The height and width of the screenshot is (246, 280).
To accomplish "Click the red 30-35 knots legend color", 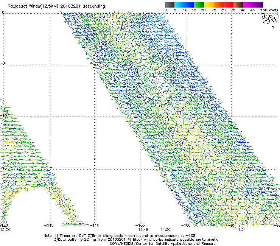I will click(x=229, y=5).
